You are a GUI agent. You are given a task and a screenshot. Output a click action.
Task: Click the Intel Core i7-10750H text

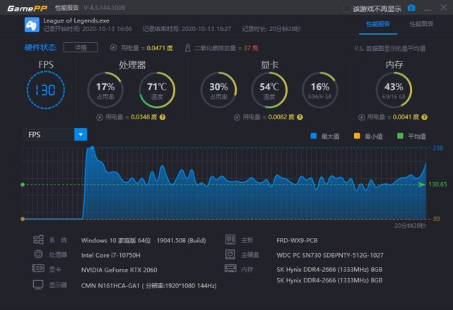click(111, 255)
